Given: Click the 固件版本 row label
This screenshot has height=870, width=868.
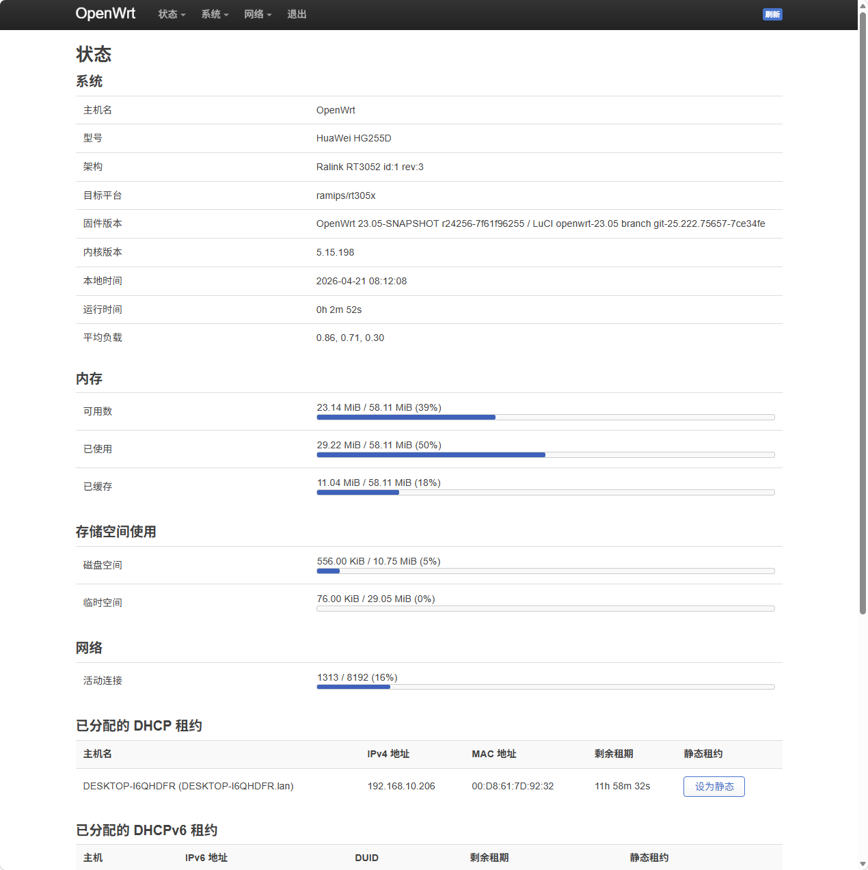Looking at the screenshot, I should (103, 223).
